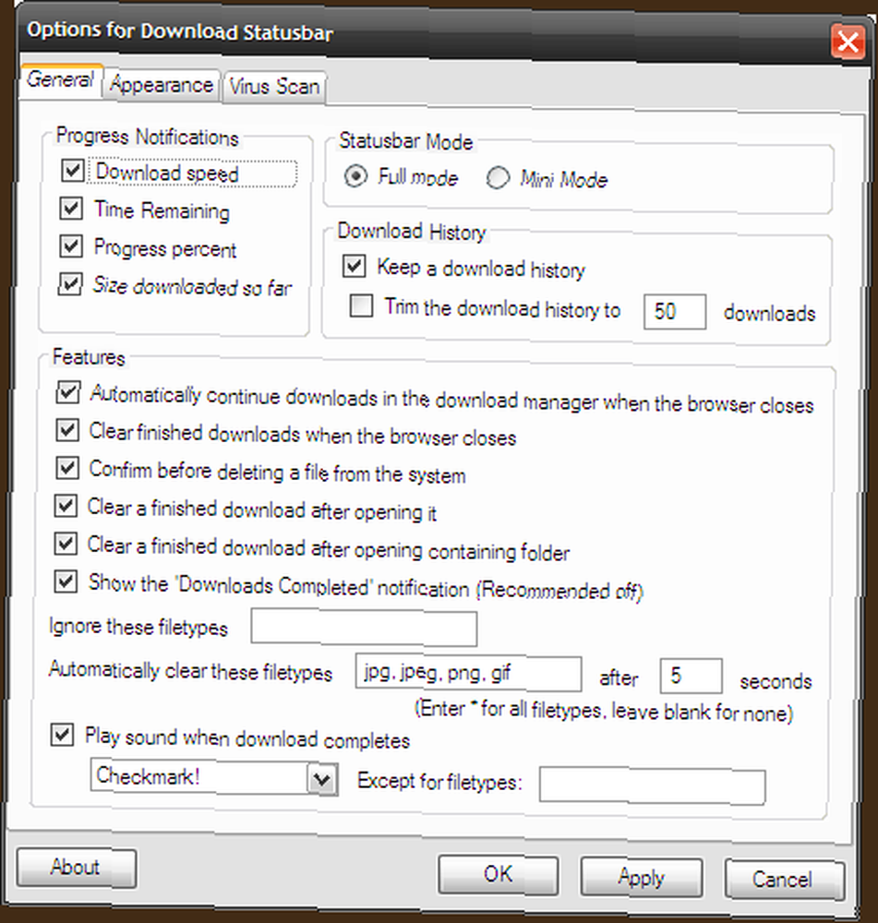This screenshot has width=878, height=923.
Task: Switch to the General tab
Action: 61,79
